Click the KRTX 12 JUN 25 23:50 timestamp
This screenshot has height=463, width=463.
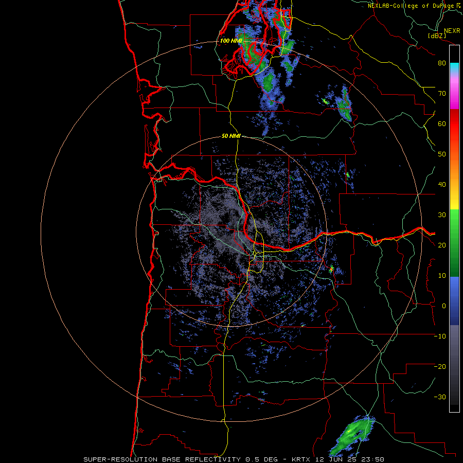[x=338, y=459]
